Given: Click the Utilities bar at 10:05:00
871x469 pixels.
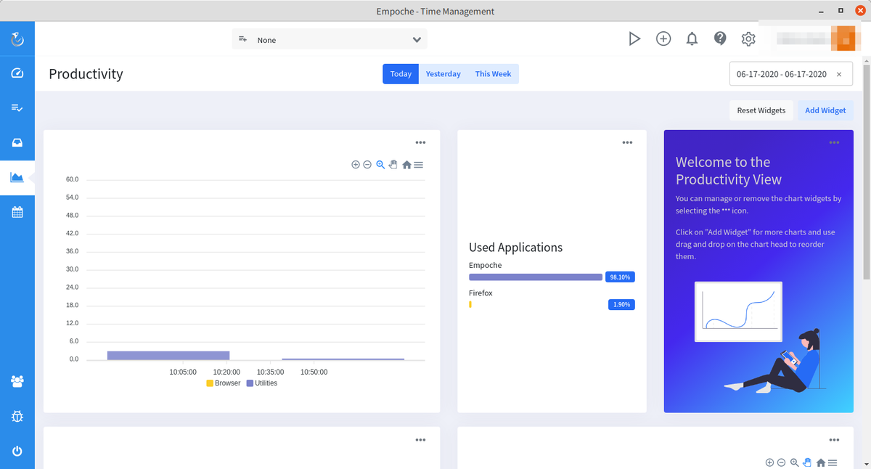Looking at the screenshot, I should 168,355.
